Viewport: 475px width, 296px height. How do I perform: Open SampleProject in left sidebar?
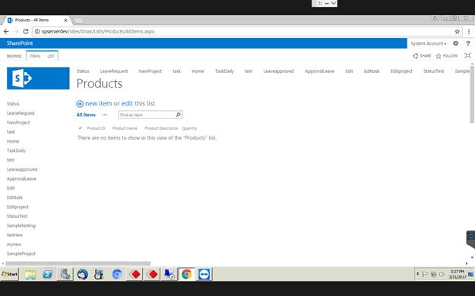pyautogui.click(x=21, y=253)
